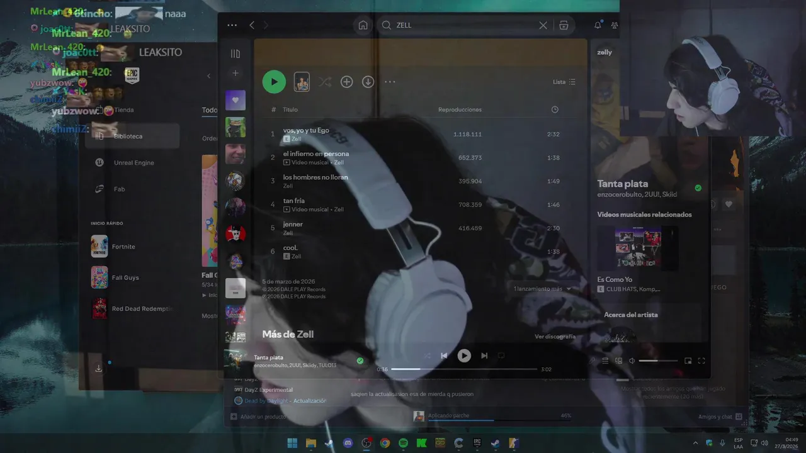
Task: Collapse Your Library sidebar icon in Spotify
Action: [x=236, y=54]
